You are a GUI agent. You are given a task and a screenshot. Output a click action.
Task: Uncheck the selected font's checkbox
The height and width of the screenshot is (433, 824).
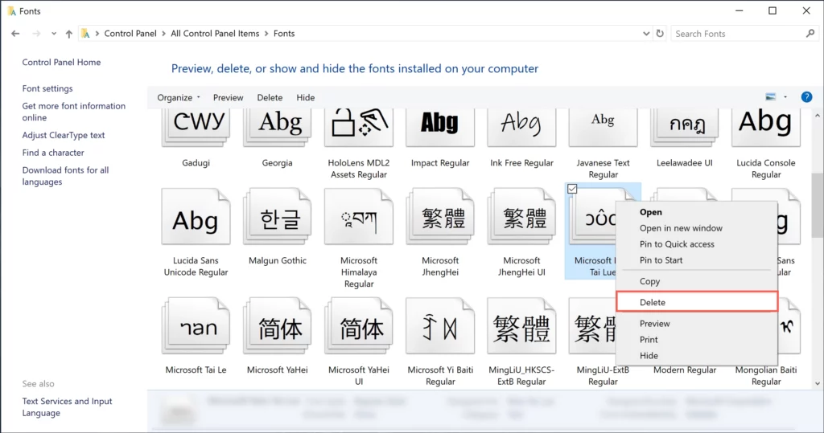click(572, 189)
